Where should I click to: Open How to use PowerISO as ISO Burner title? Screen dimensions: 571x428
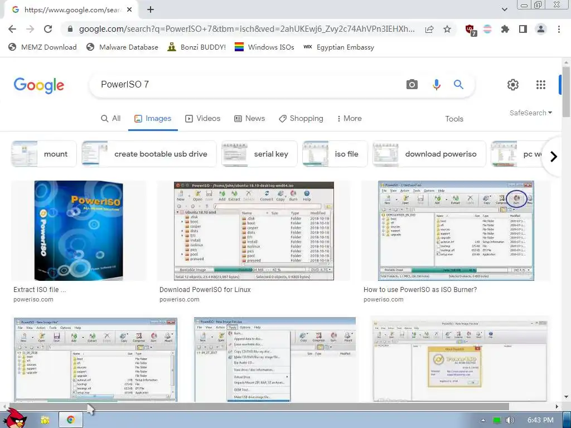click(420, 290)
